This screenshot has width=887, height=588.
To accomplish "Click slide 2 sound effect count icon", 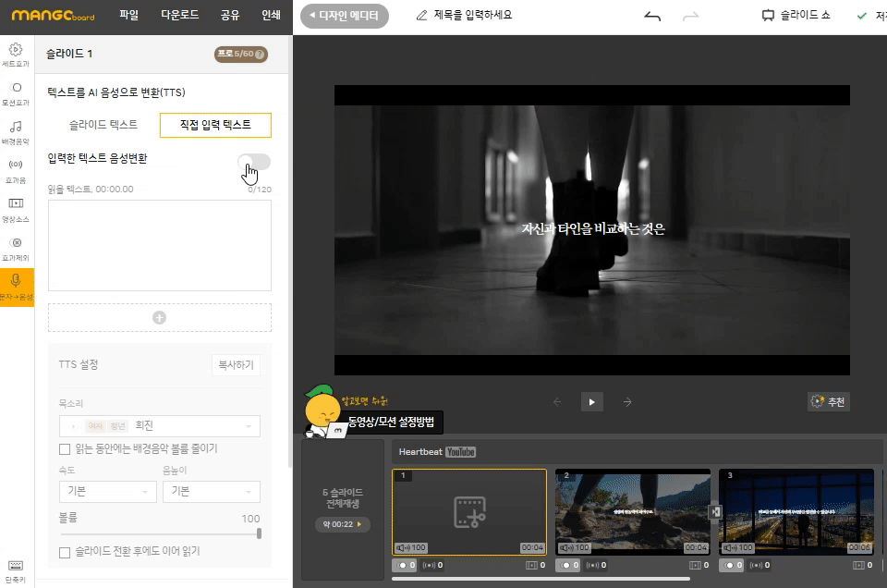I will pyautogui.click(x=596, y=565).
